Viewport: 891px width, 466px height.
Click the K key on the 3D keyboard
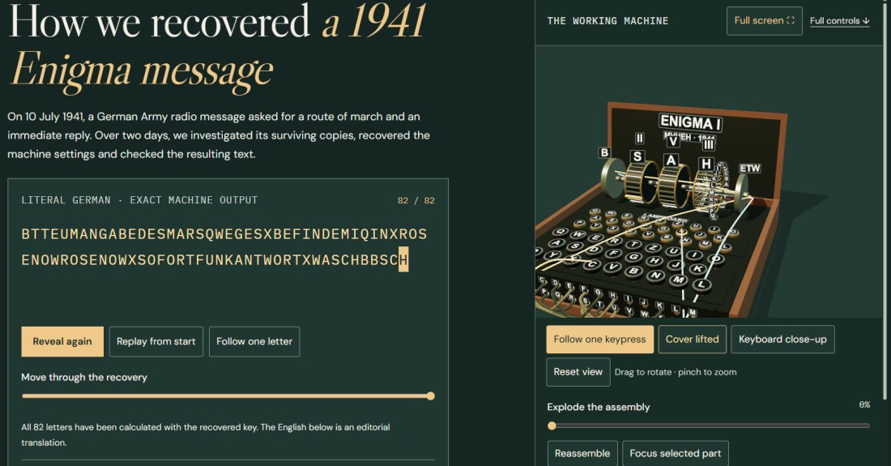tap(697, 269)
